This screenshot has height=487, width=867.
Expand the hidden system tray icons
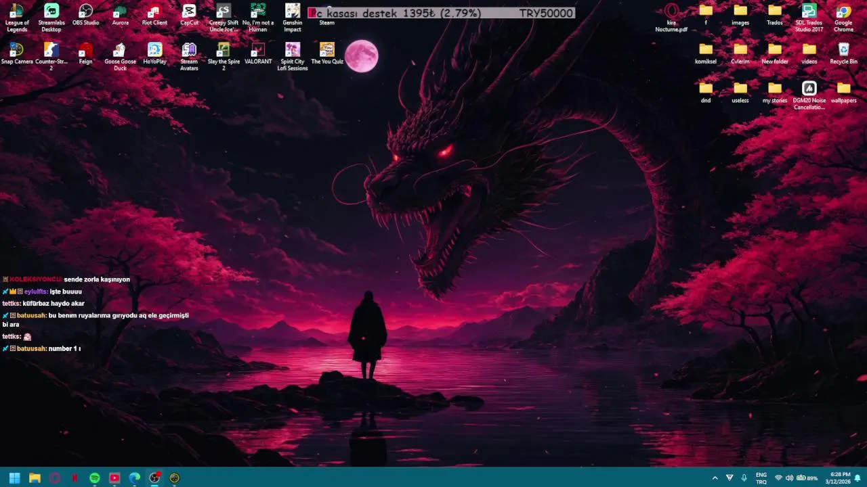715,478
